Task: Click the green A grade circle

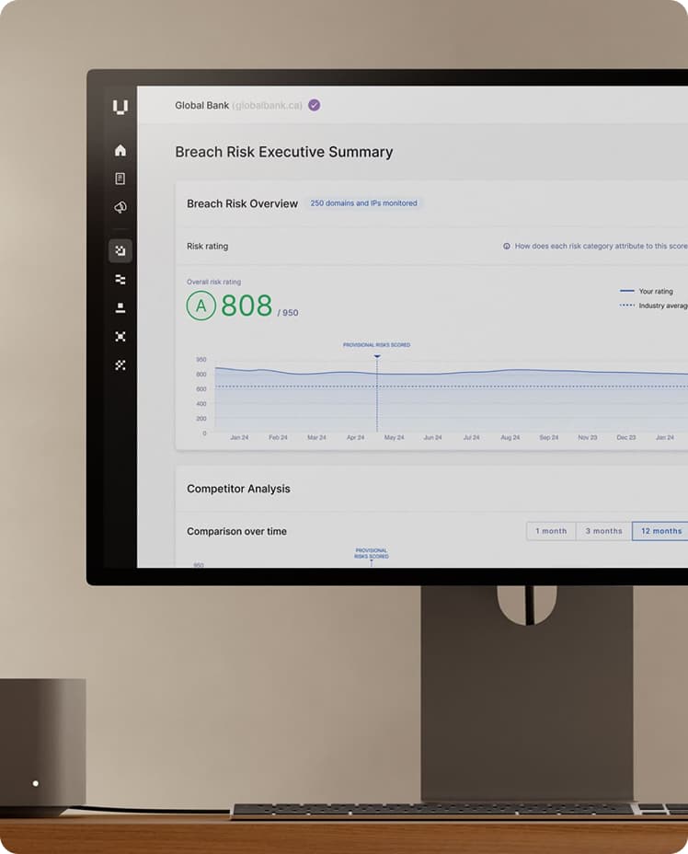Action: [x=201, y=306]
